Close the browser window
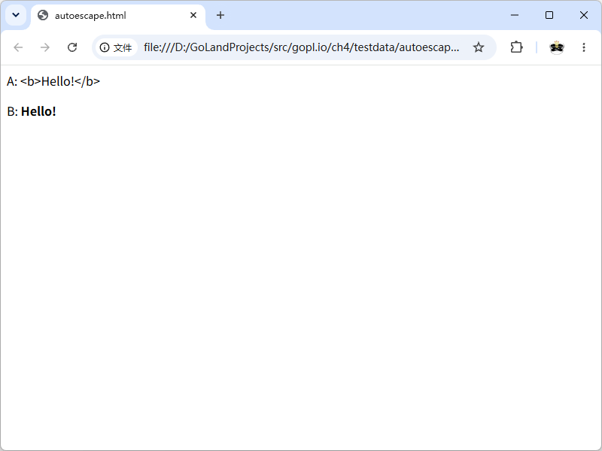 pyautogui.click(x=584, y=15)
